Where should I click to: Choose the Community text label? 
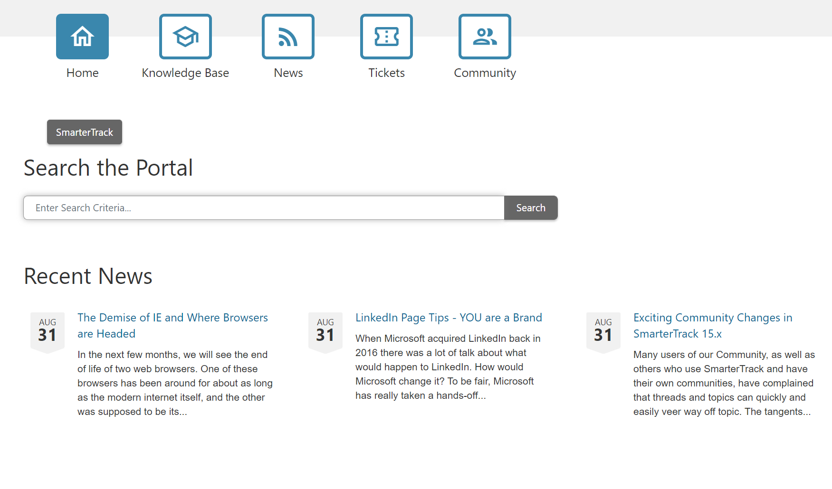pos(485,73)
